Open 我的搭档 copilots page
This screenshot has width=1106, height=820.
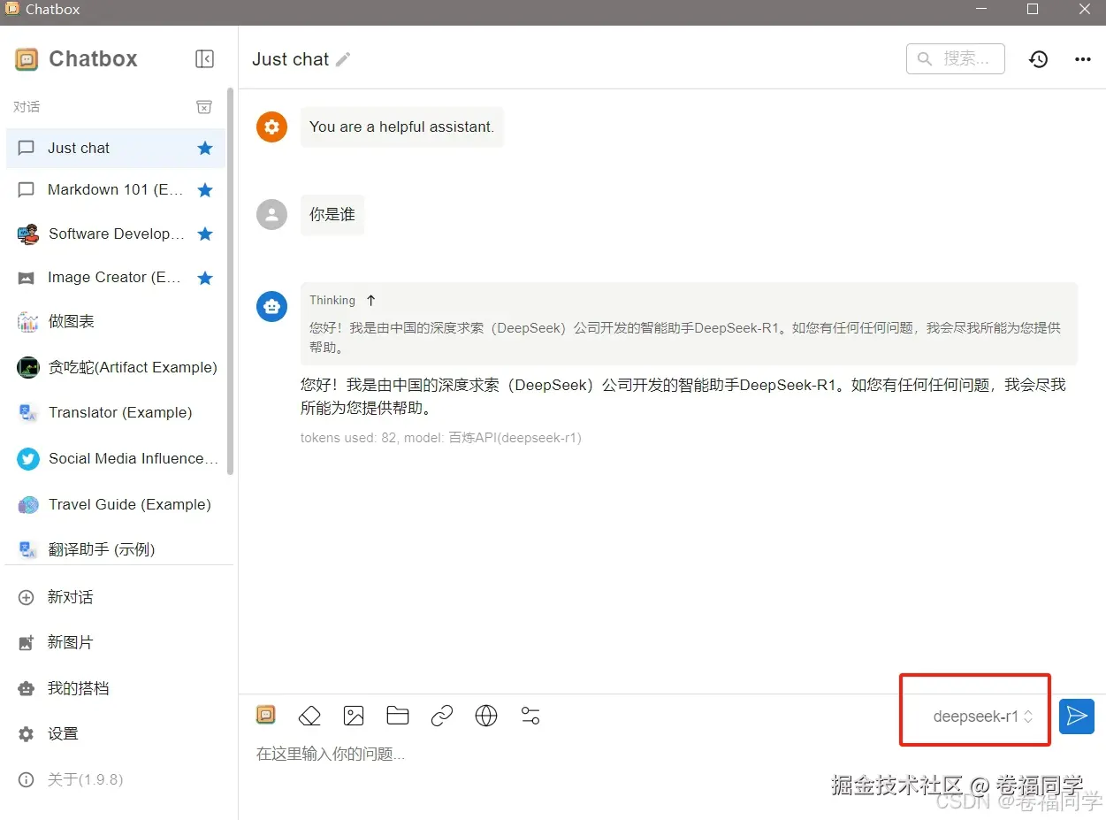pos(116,689)
